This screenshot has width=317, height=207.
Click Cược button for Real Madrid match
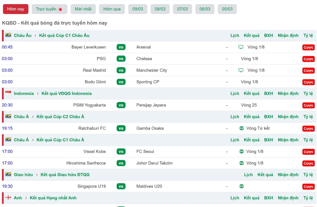point(308,71)
